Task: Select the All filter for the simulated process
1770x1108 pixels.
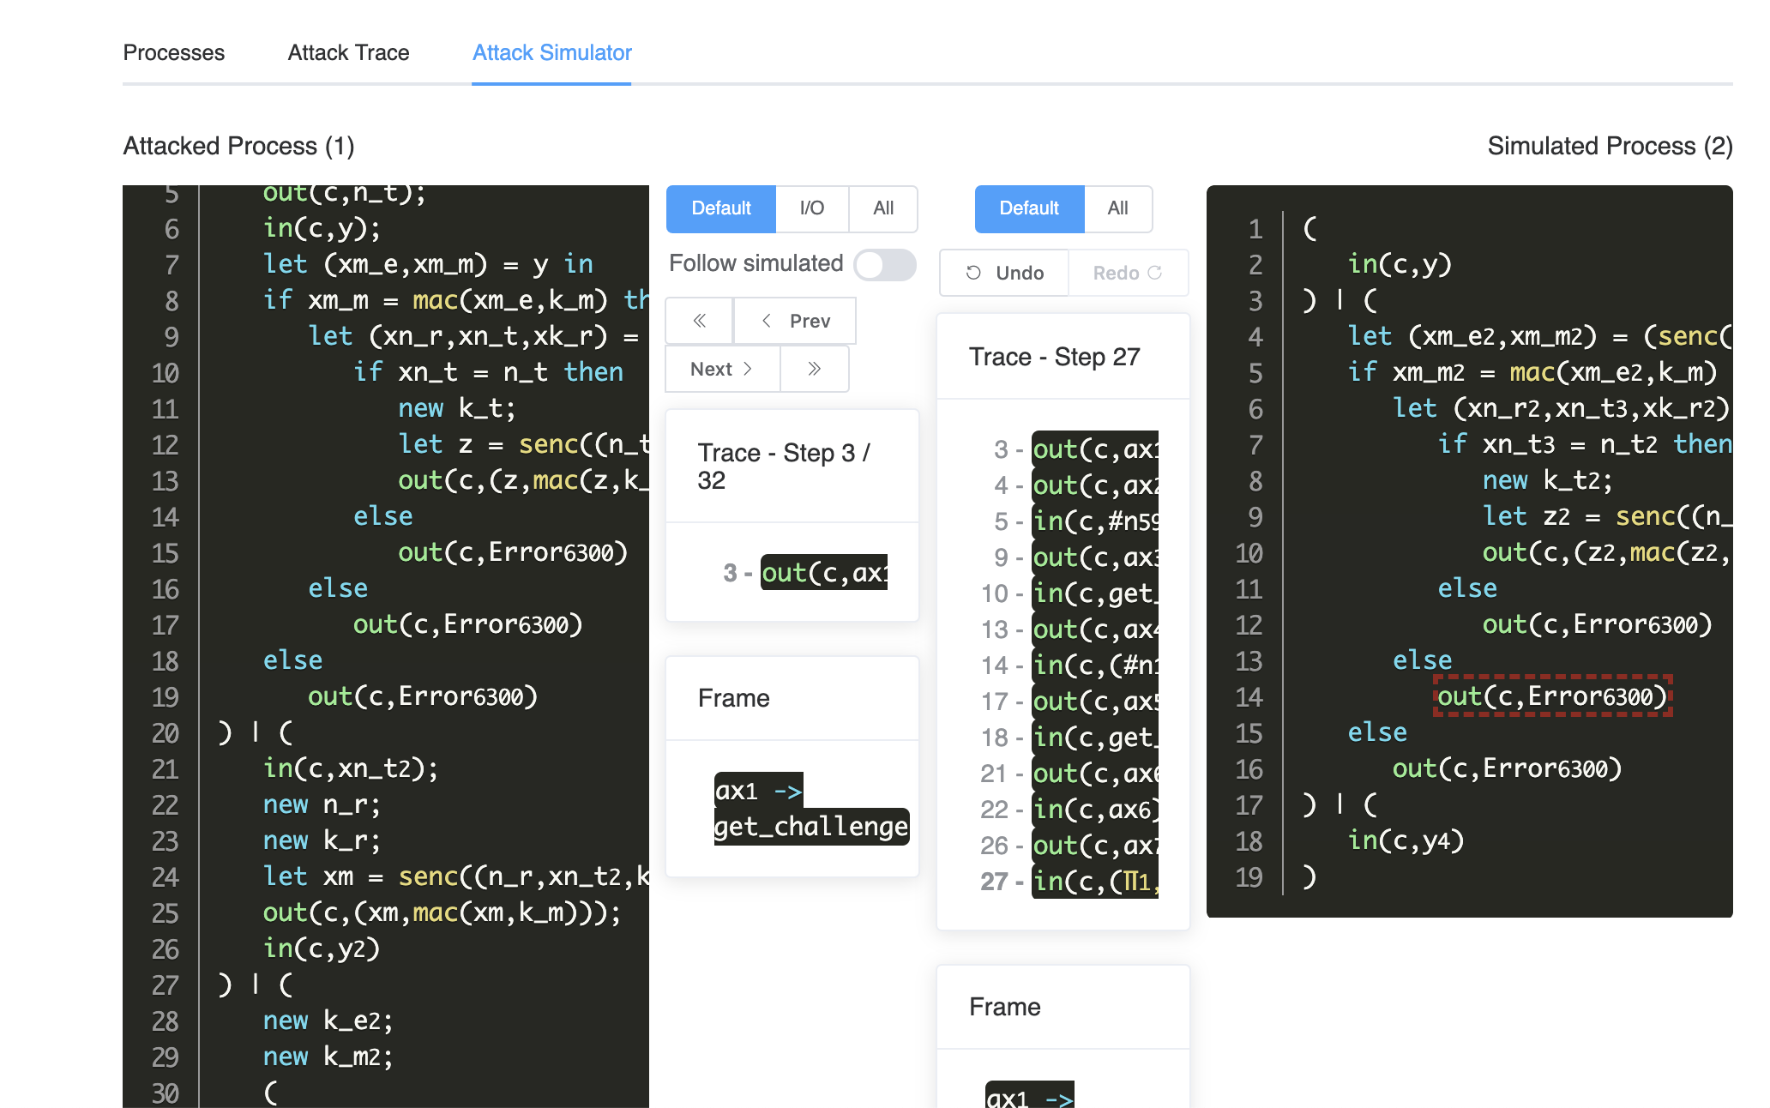Action: (x=1117, y=208)
